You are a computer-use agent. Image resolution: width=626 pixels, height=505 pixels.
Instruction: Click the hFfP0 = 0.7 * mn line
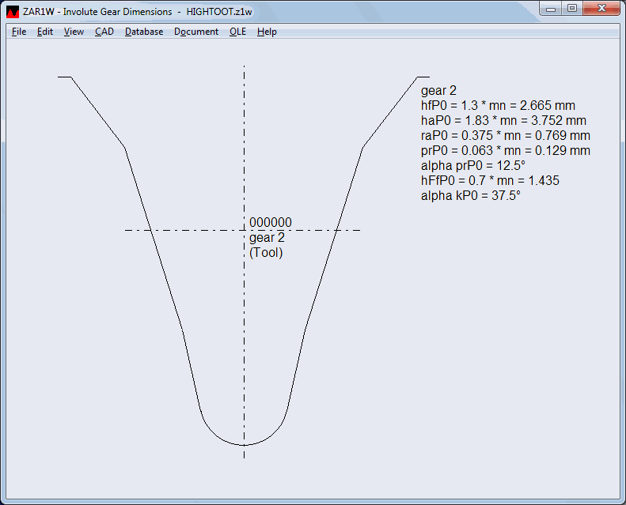[490, 180]
